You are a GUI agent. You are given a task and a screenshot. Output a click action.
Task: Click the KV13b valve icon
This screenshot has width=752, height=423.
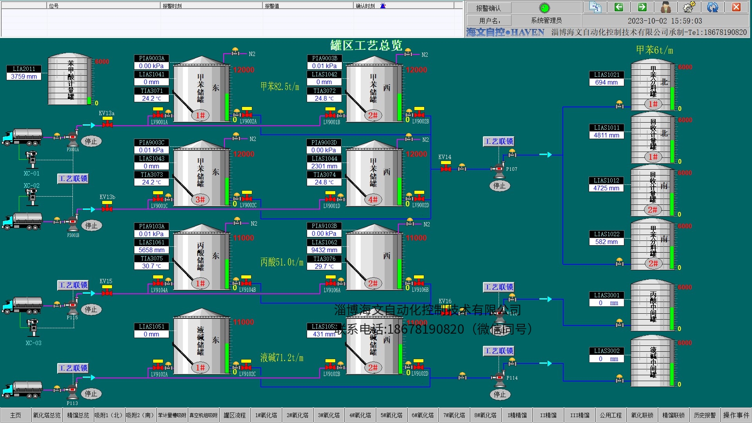pos(107,206)
